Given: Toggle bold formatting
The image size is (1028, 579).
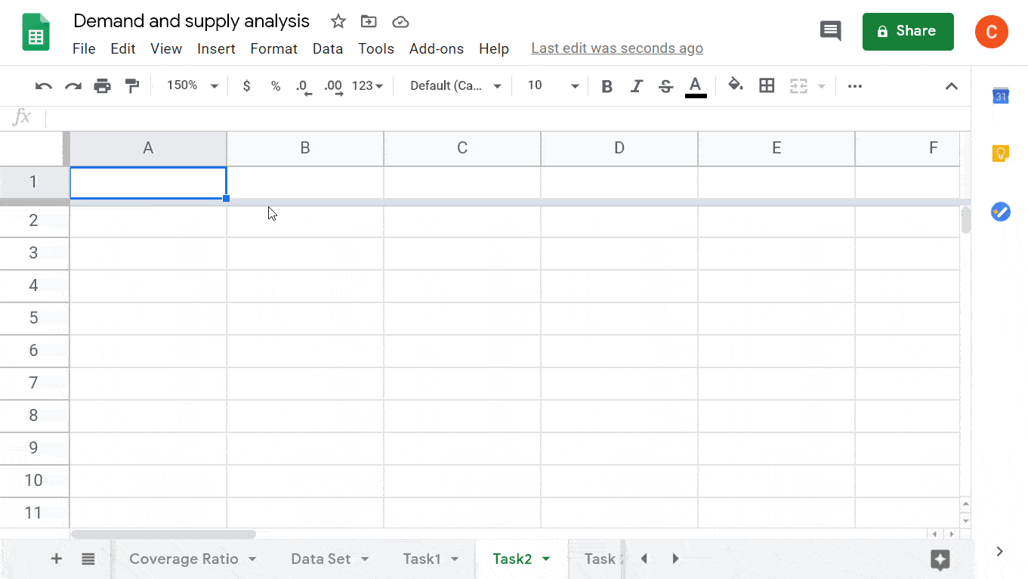Looking at the screenshot, I should (x=607, y=86).
